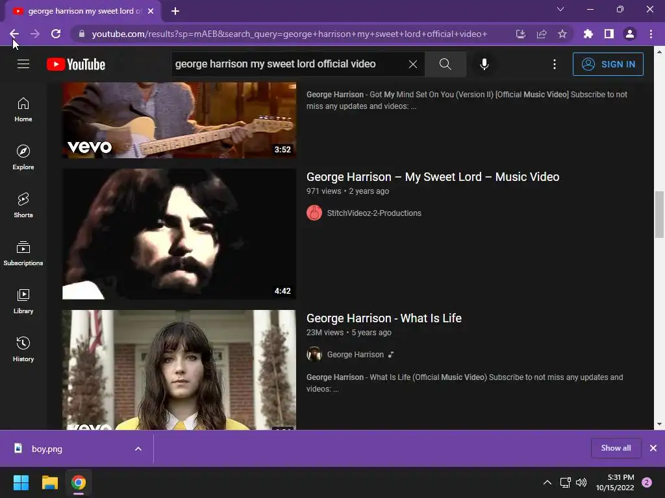Close the george harrison tab

tap(151, 11)
